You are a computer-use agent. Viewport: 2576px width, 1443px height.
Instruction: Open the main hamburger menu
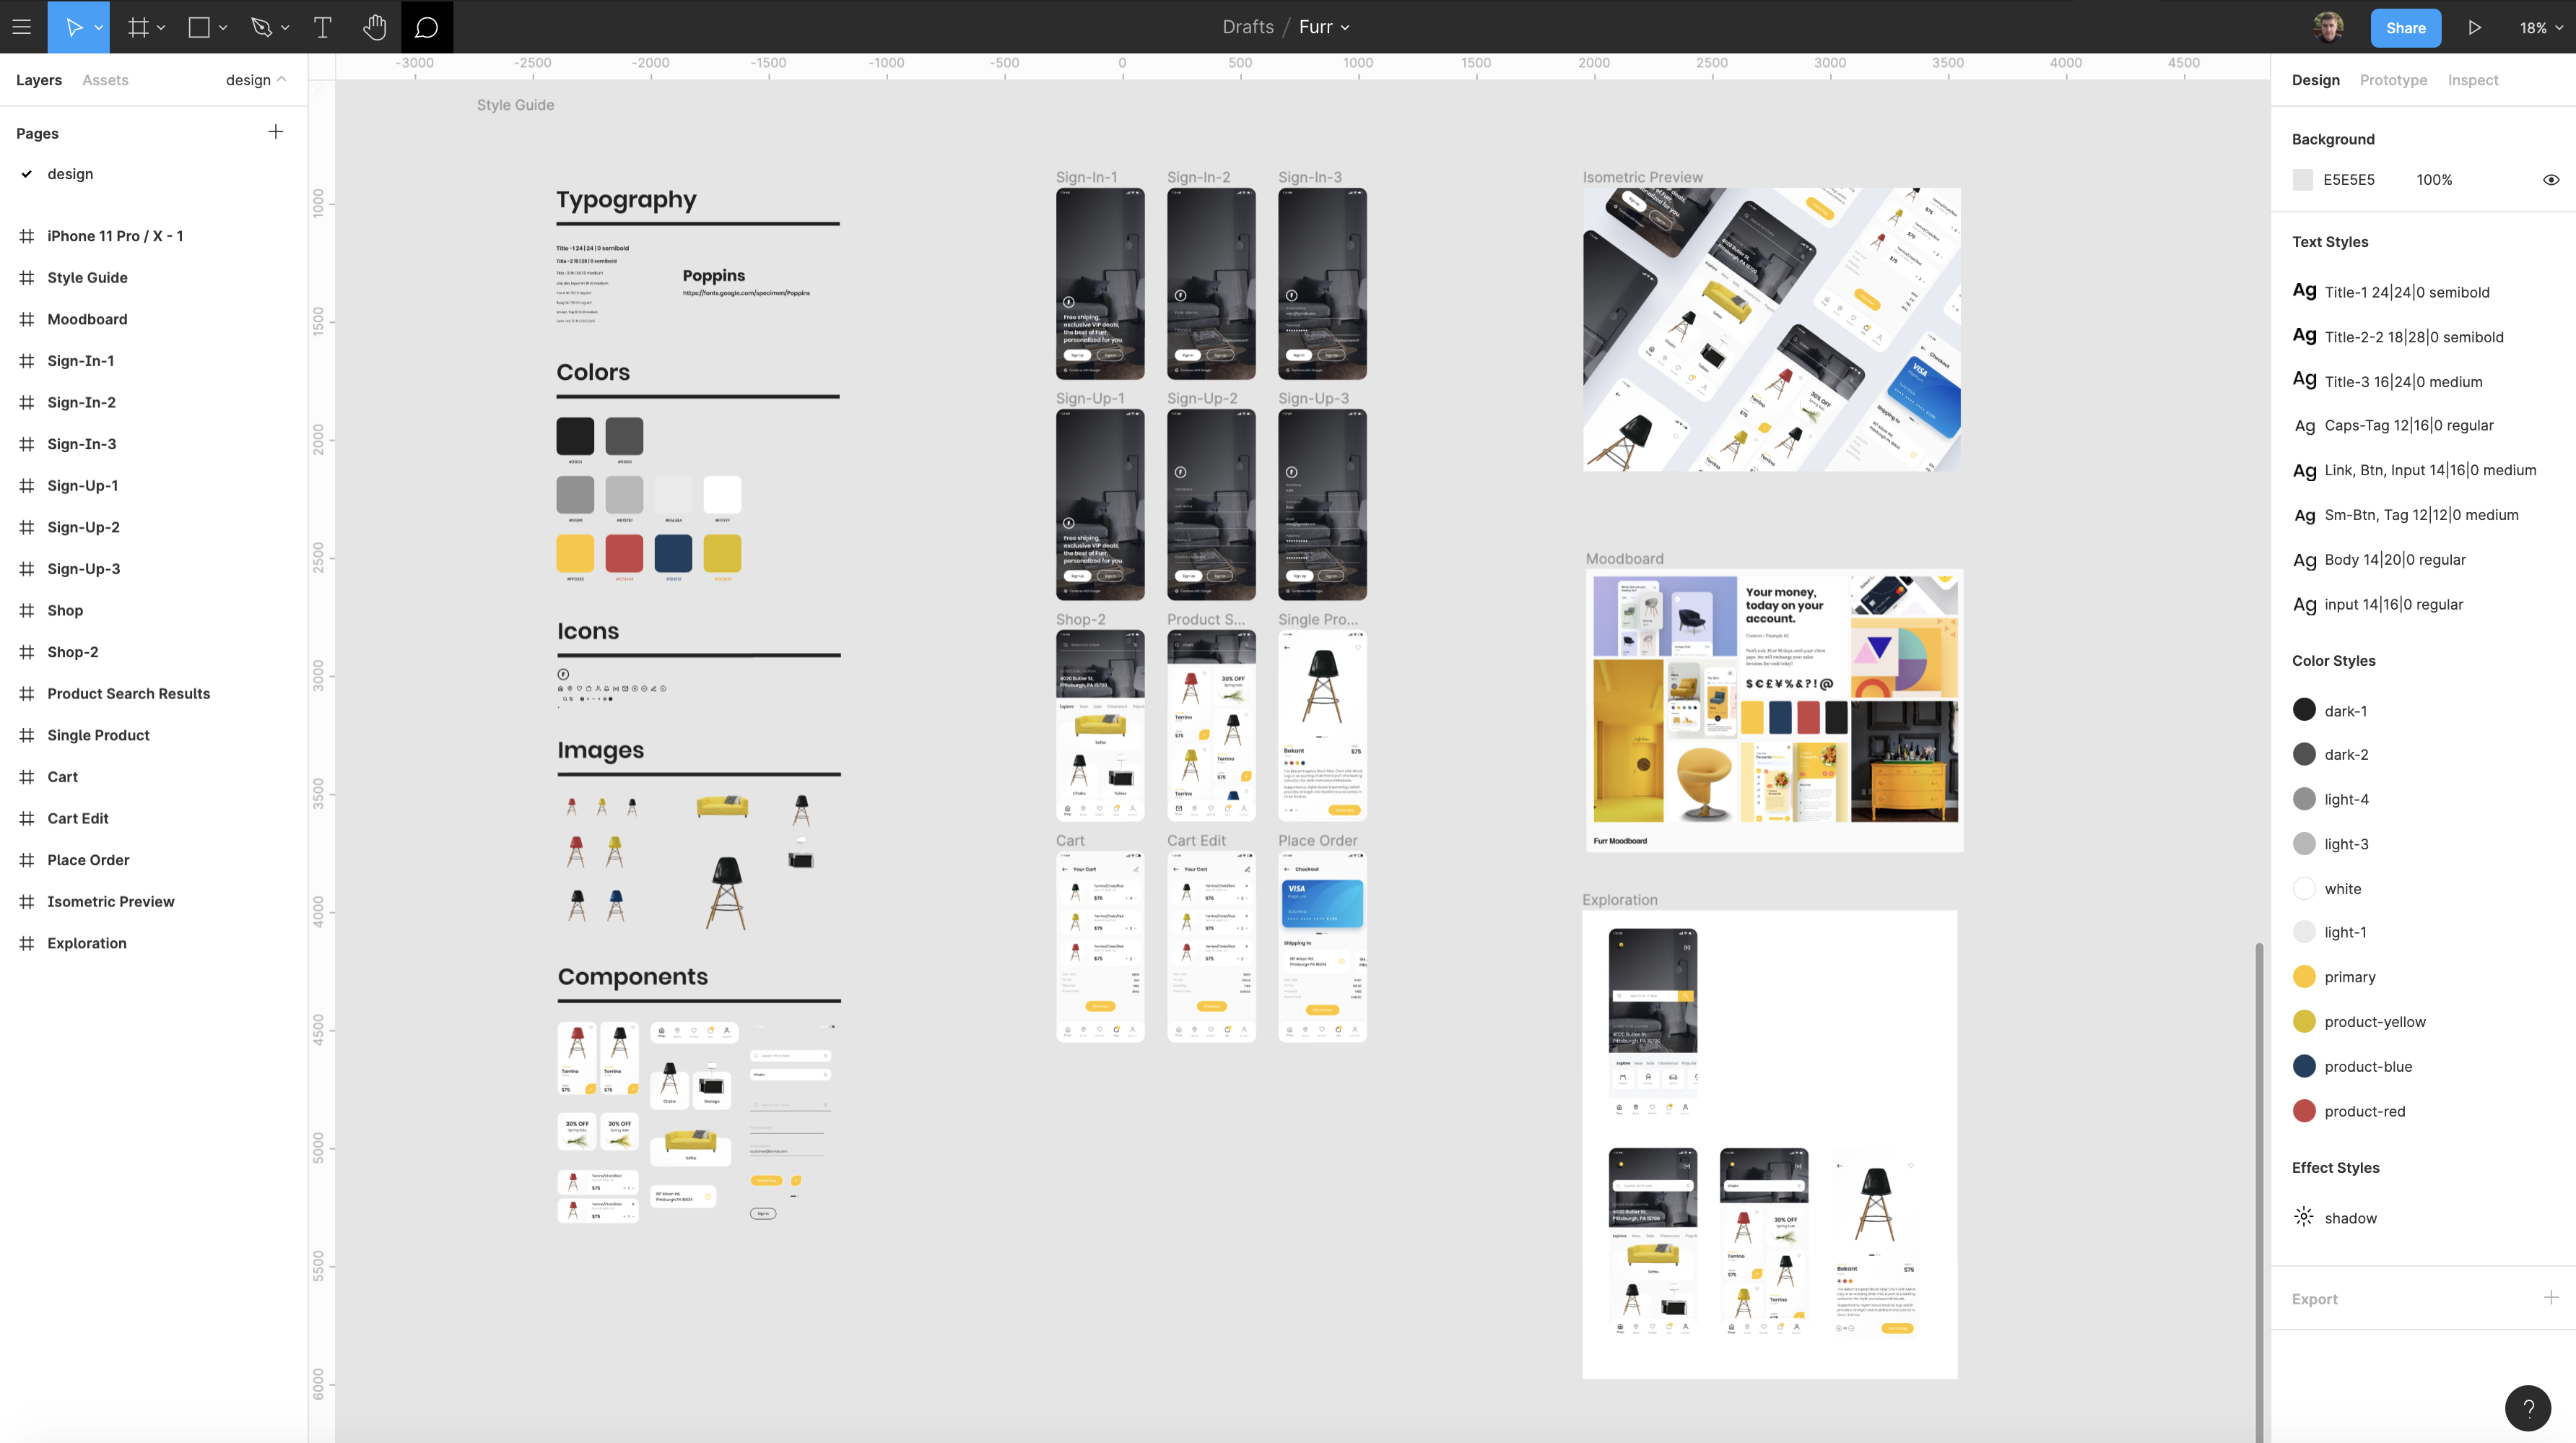pyautogui.click(x=22, y=27)
